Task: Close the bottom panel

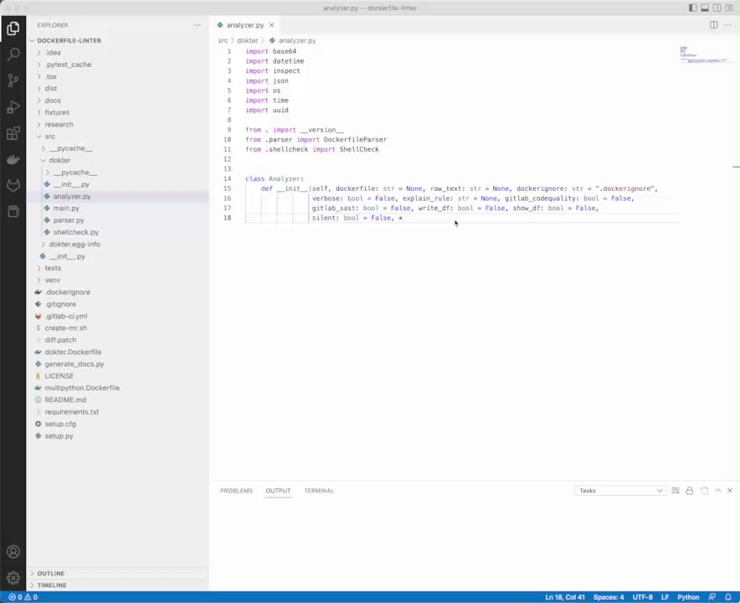Action: 730,491
